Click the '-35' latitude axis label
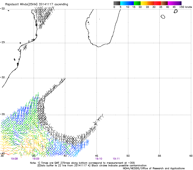193x170 pixels. pos(2,114)
